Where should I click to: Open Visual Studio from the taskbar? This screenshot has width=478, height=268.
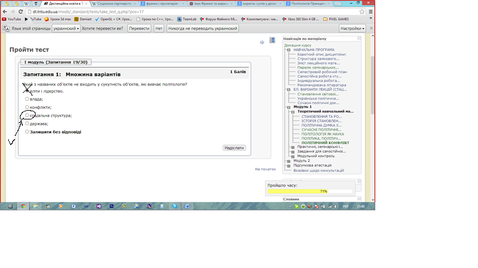point(99,206)
